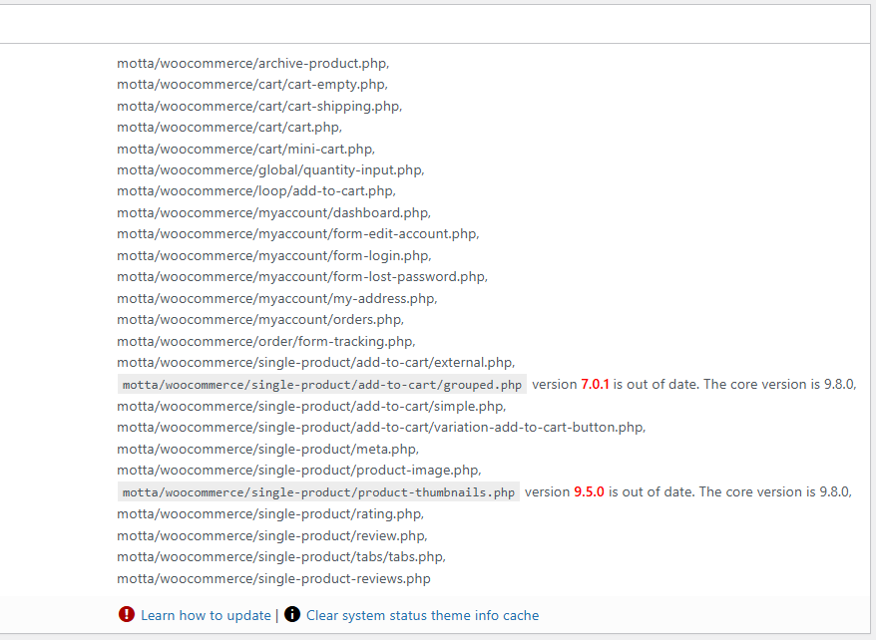
Task: Click the black info circle icon
Action: pos(292,614)
